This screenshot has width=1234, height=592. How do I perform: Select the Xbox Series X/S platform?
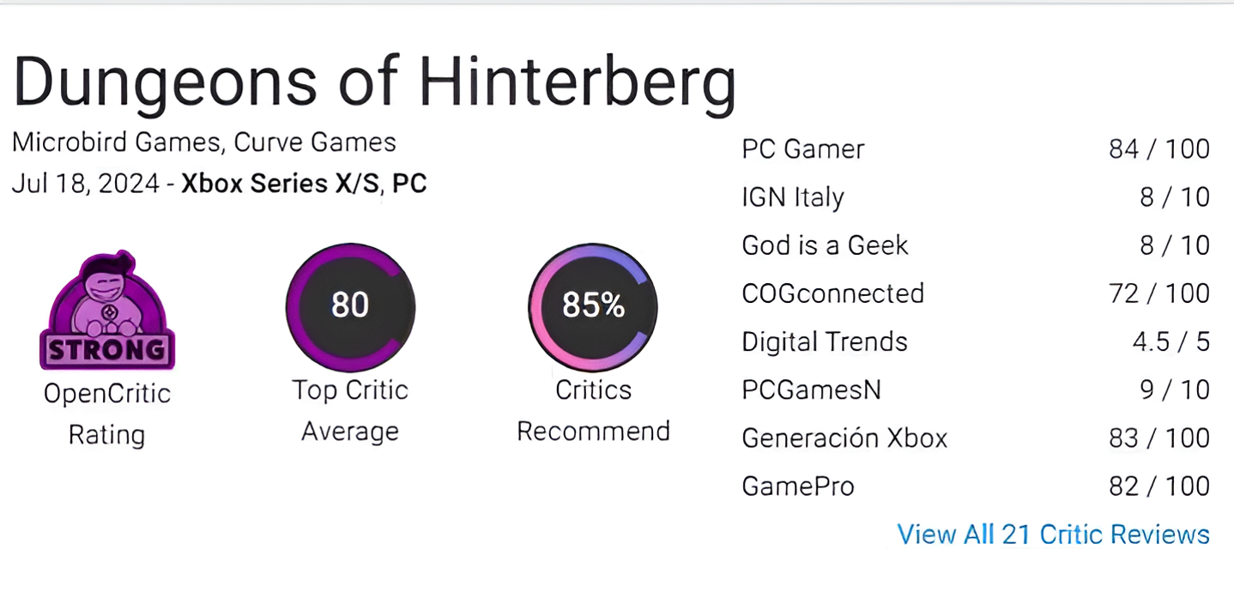pos(280,184)
